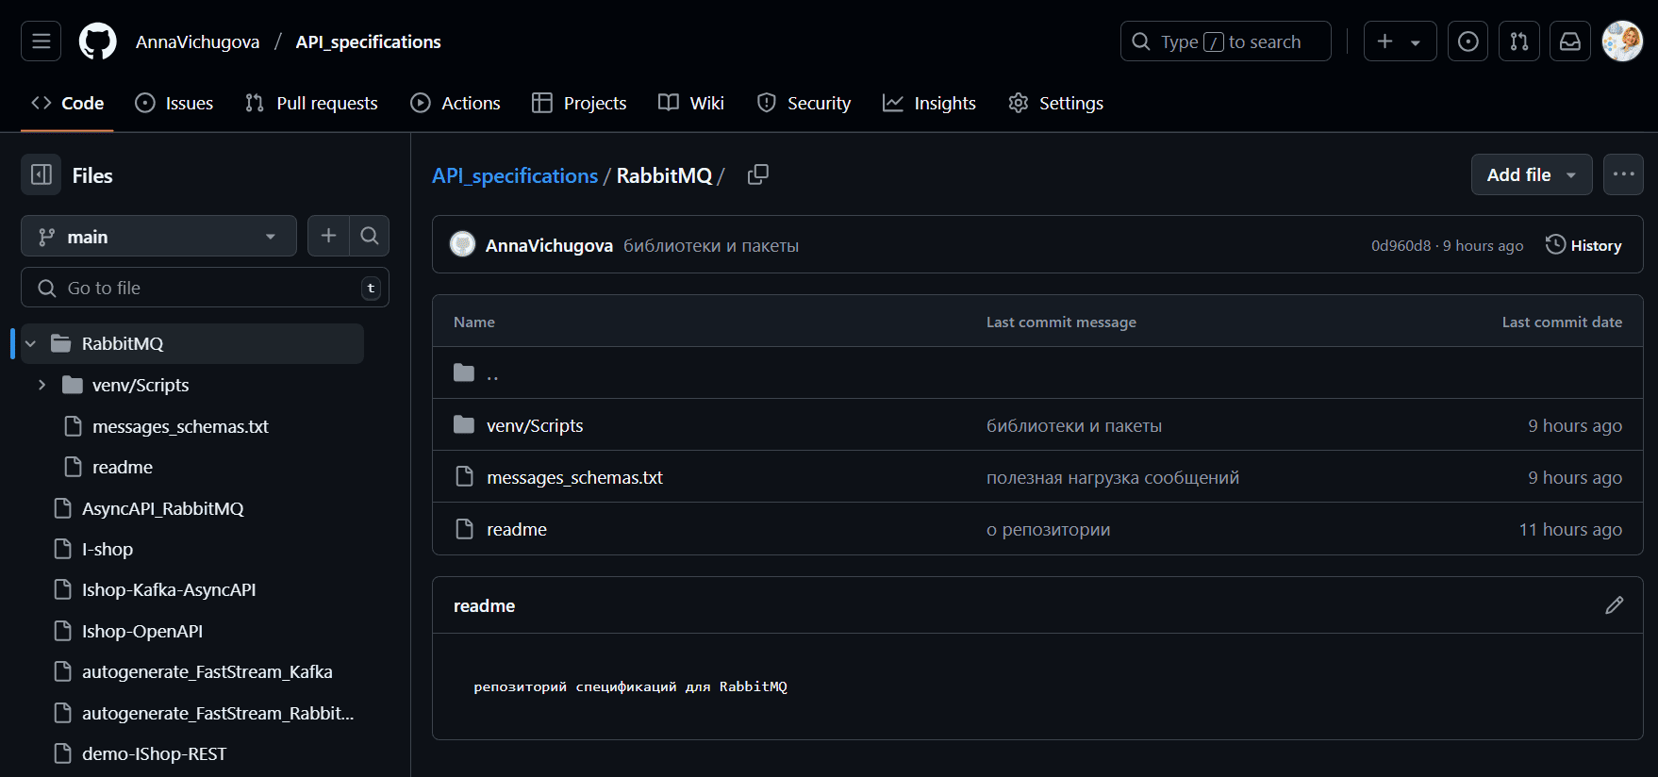Select I-shop in the file tree

pos(108,549)
